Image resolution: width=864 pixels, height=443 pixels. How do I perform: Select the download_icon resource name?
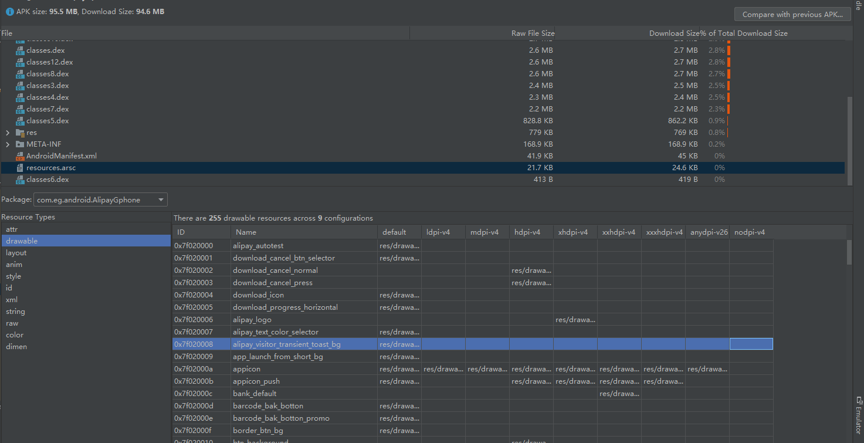coord(258,295)
